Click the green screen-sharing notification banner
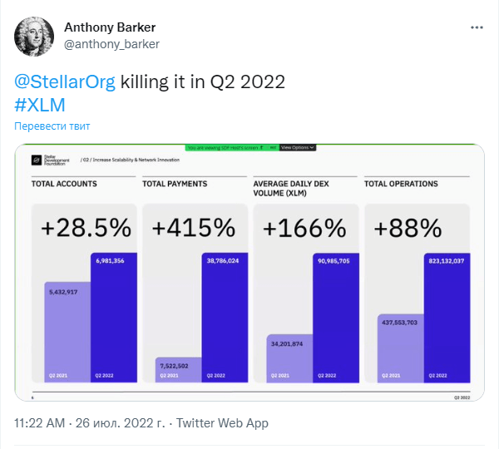This screenshot has height=449, width=499. (x=232, y=148)
